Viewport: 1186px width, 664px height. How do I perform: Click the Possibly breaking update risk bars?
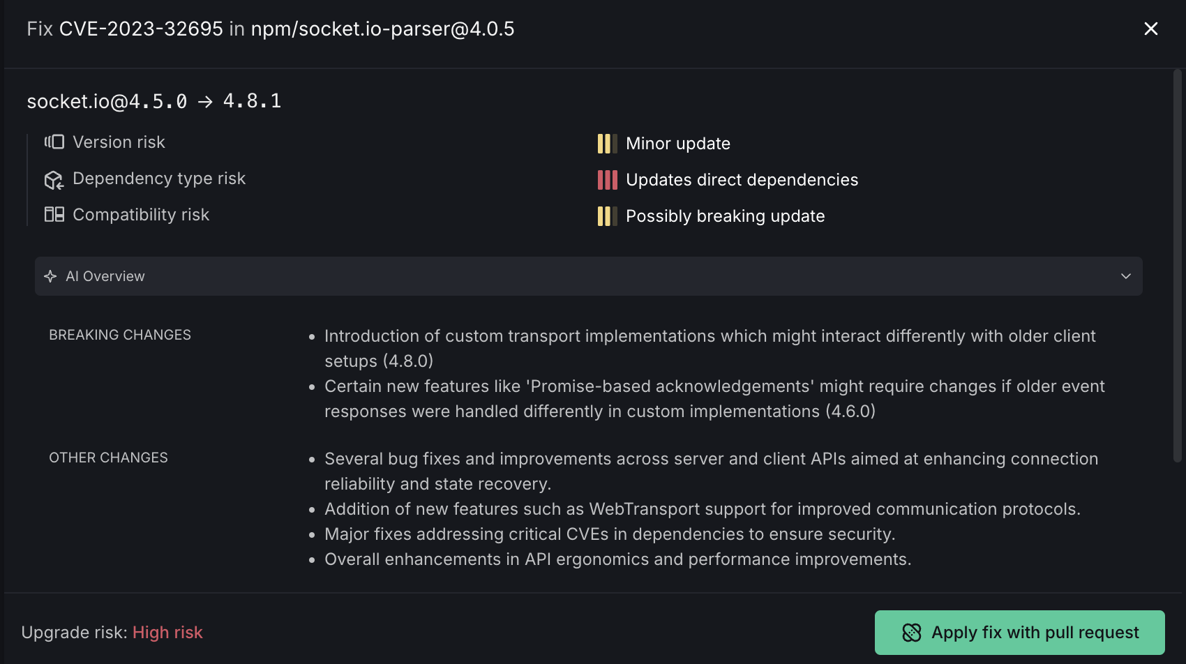(x=607, y=216)
